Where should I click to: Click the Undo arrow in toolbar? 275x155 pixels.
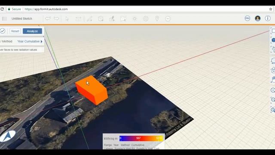click(x=48, y=19)
